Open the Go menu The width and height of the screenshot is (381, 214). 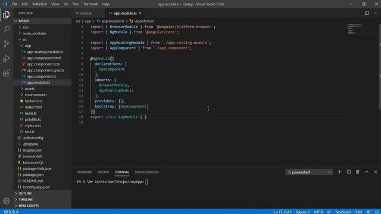[x=65, y=4]
